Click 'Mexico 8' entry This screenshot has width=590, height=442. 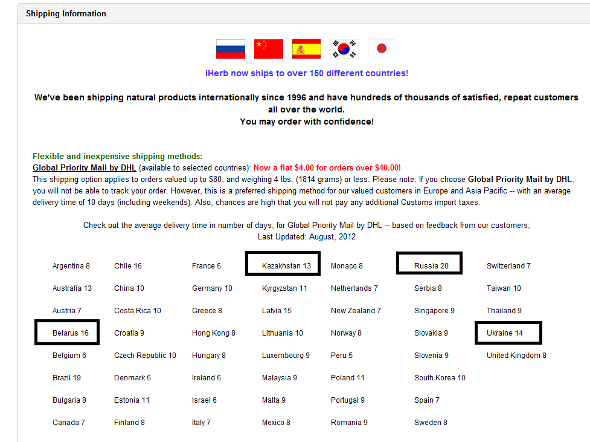tap(276, 423)
